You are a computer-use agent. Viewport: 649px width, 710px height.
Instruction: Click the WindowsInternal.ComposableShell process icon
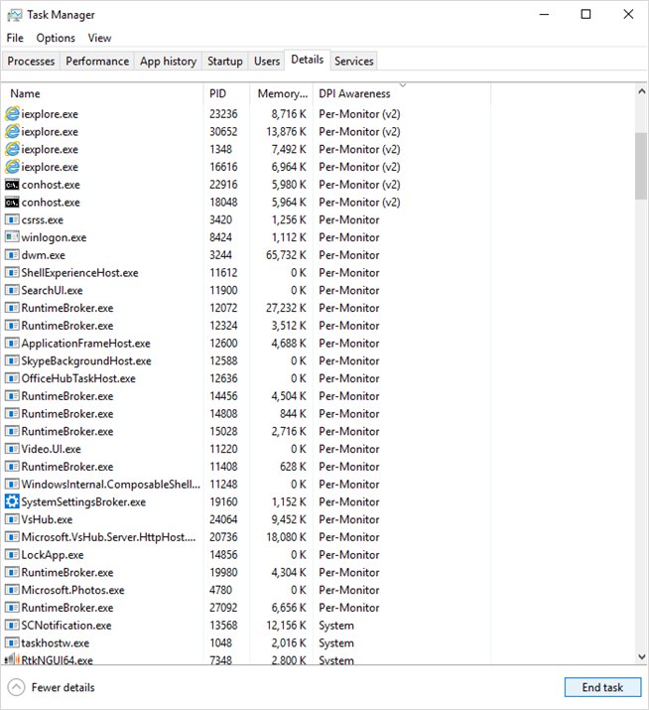pos(12,484)
